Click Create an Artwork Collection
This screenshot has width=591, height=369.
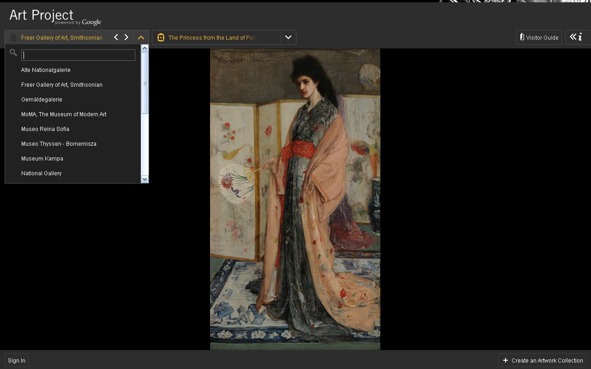[543, 360]
